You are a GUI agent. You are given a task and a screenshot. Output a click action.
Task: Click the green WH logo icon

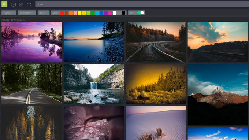coord(4,4)
